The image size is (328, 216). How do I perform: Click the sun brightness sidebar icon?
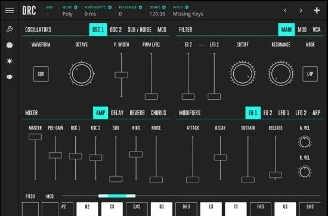(10, 61)
